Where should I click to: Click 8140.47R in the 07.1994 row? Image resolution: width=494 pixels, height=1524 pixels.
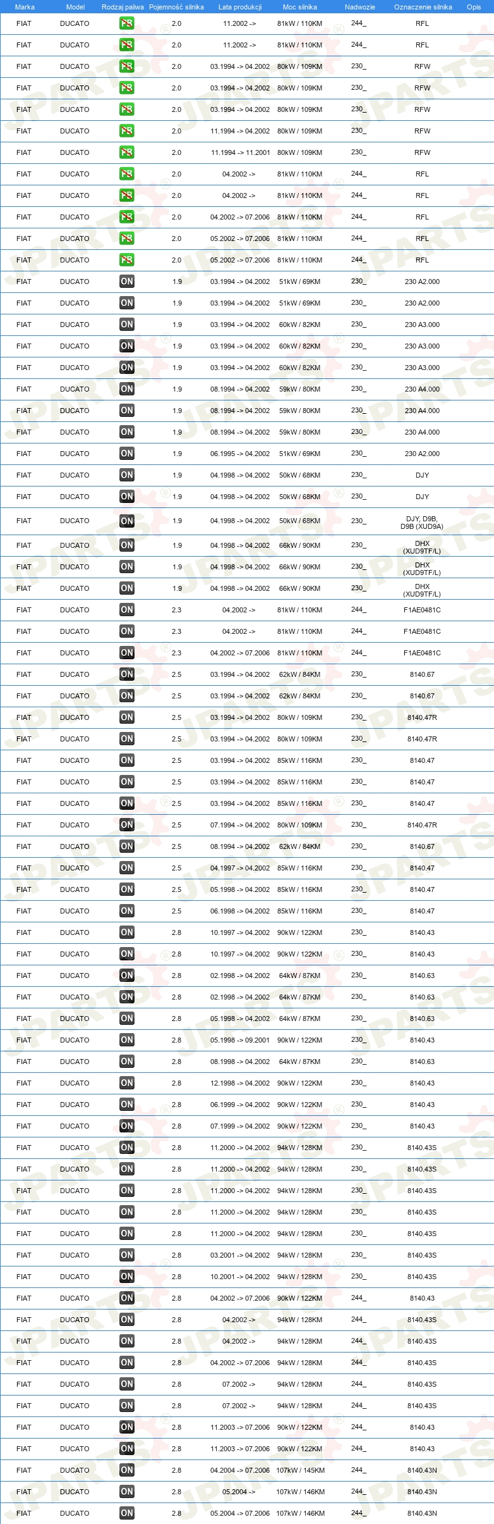[x=422, y=825]
